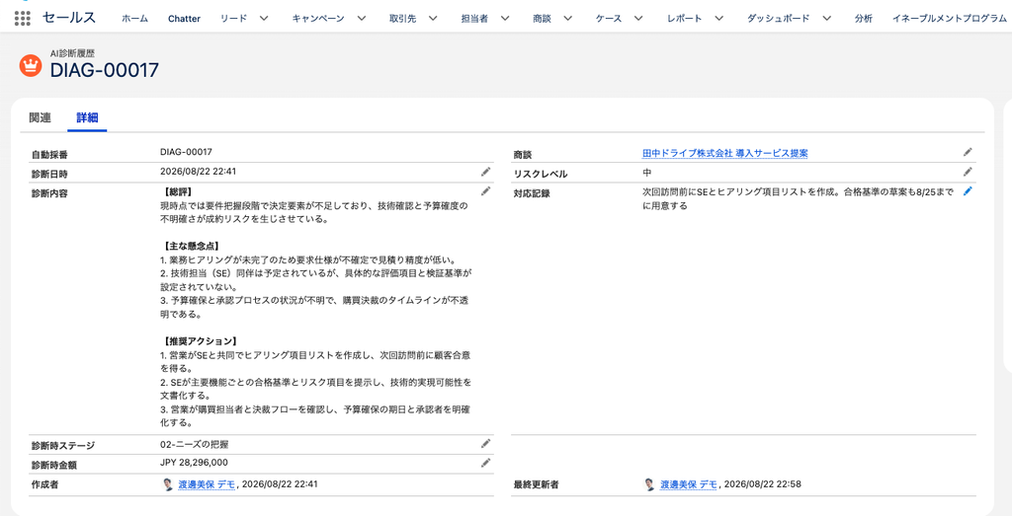Screen dimensions: 1012x516
Task: Click the orange crown AI診断履歴 record icon
Action: [31, 66]
